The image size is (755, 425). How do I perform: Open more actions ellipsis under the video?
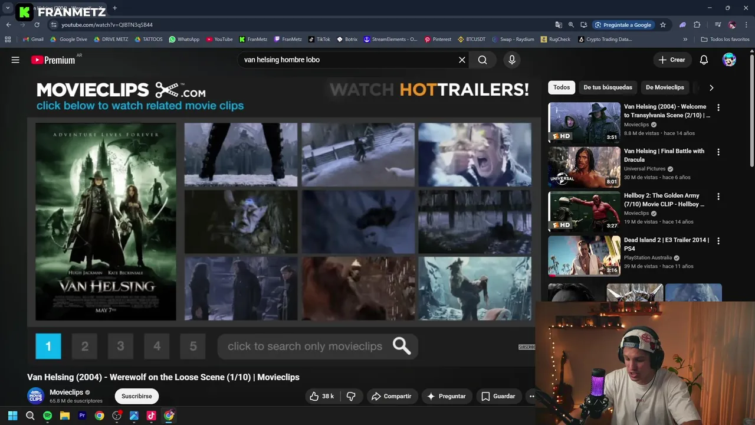(531, 396)
